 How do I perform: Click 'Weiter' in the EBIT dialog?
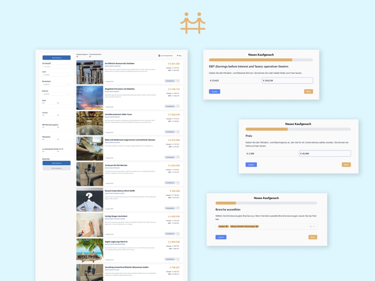tap(309, 91)
